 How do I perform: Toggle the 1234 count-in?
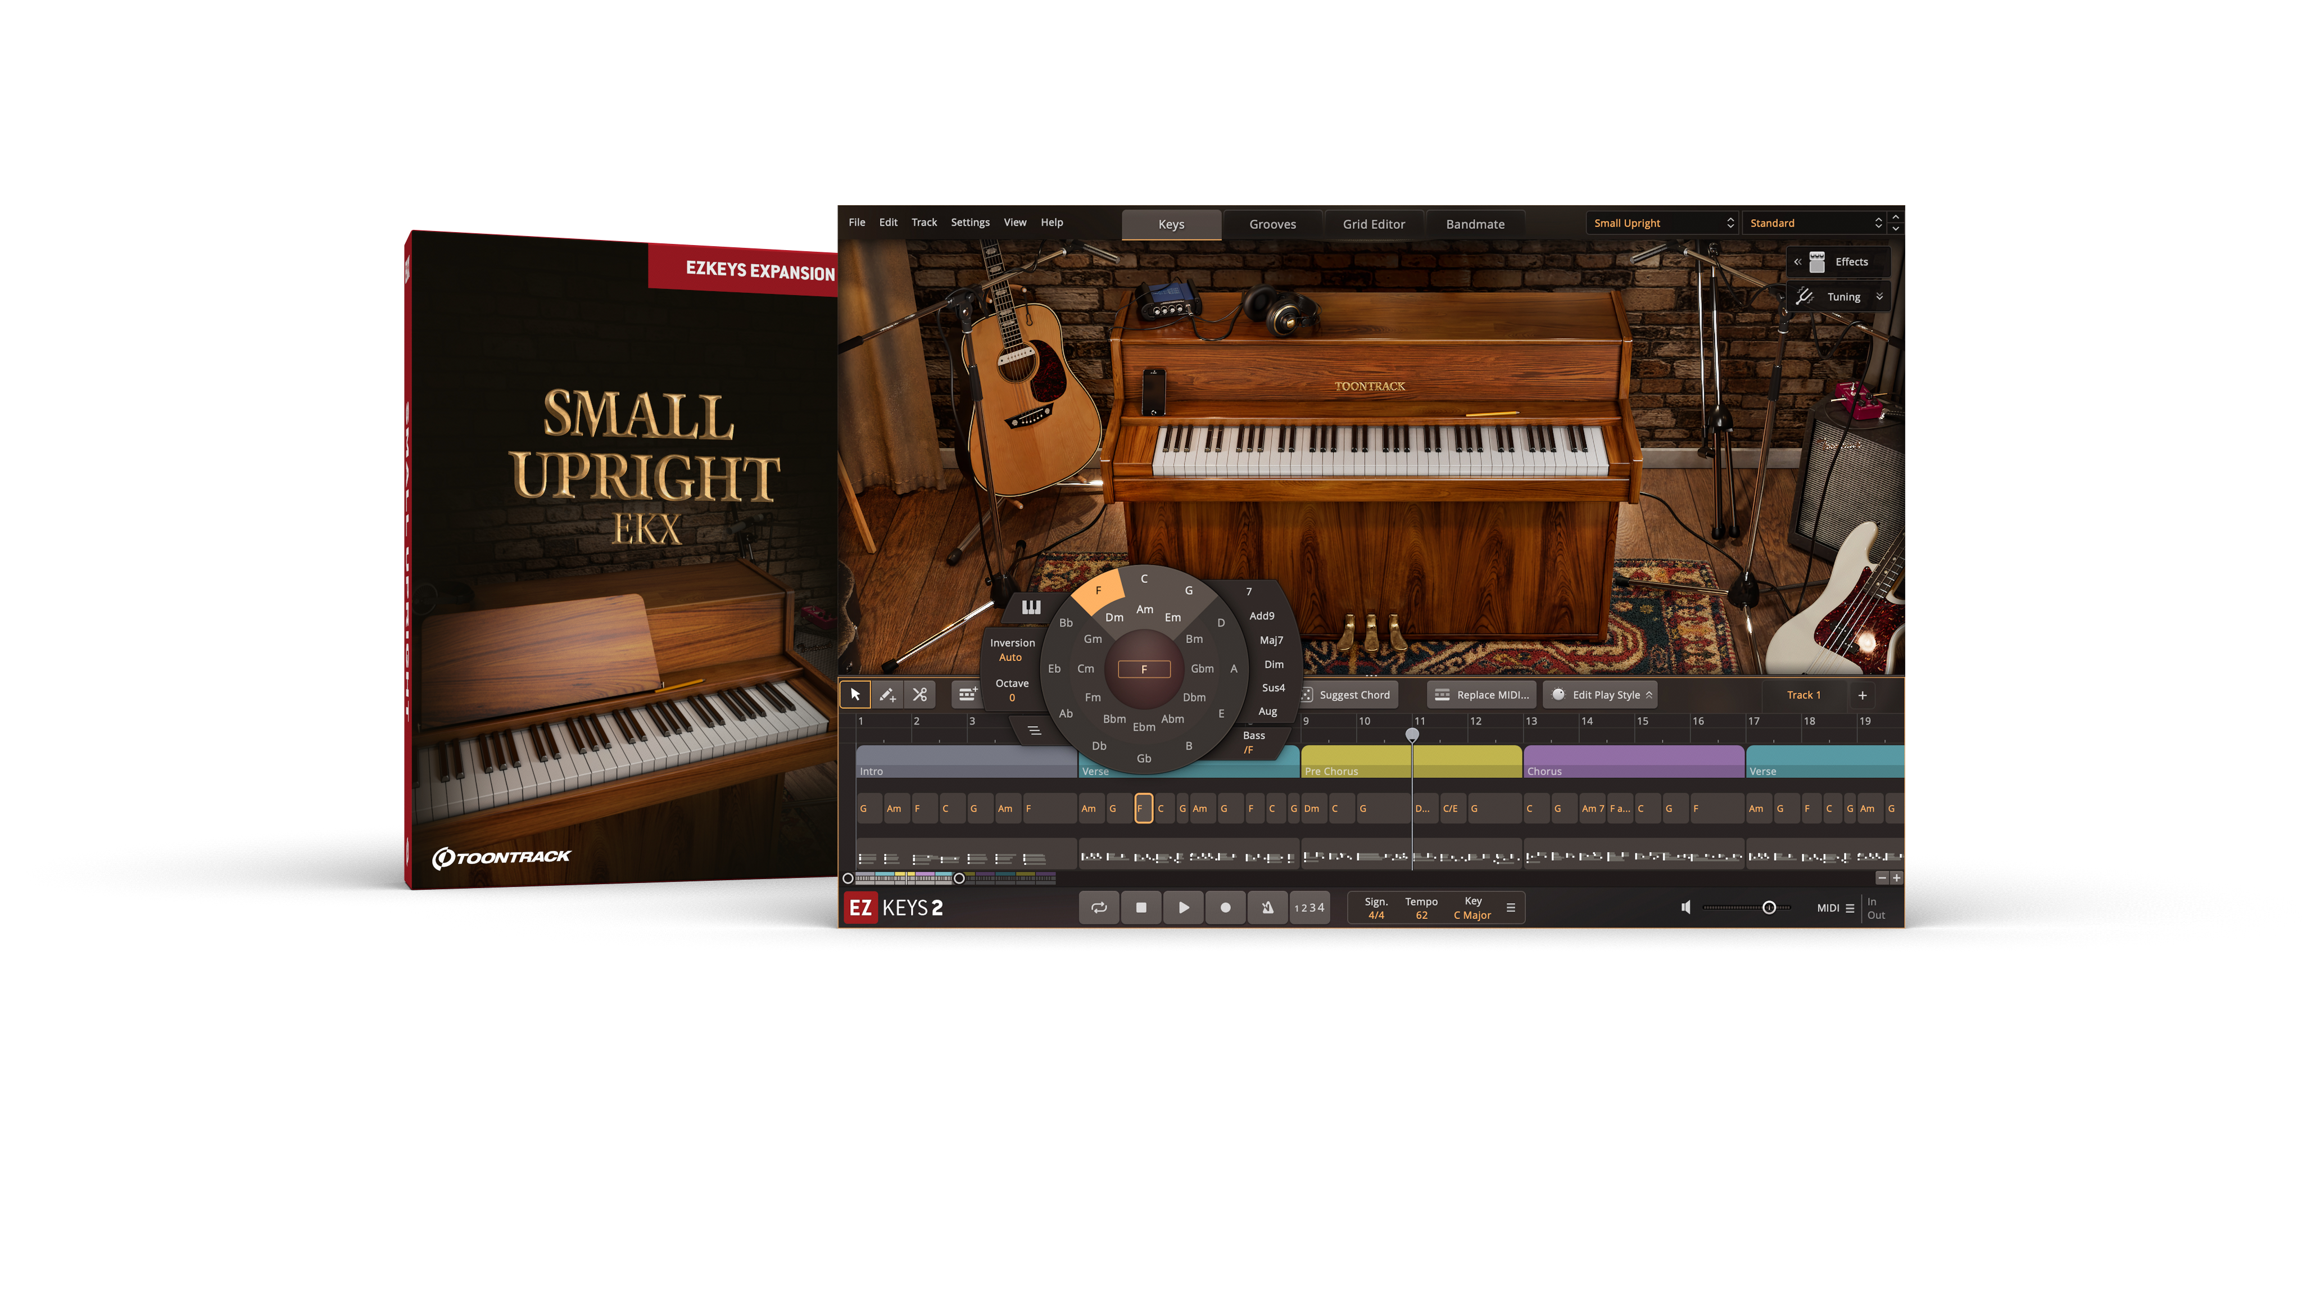point(1309,907)
